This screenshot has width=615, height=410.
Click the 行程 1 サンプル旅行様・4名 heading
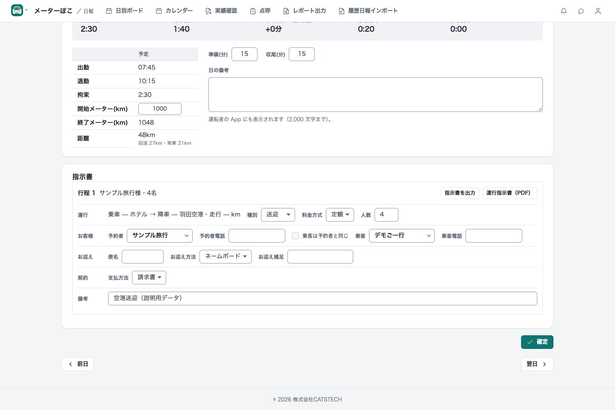[x=117, y=193]
